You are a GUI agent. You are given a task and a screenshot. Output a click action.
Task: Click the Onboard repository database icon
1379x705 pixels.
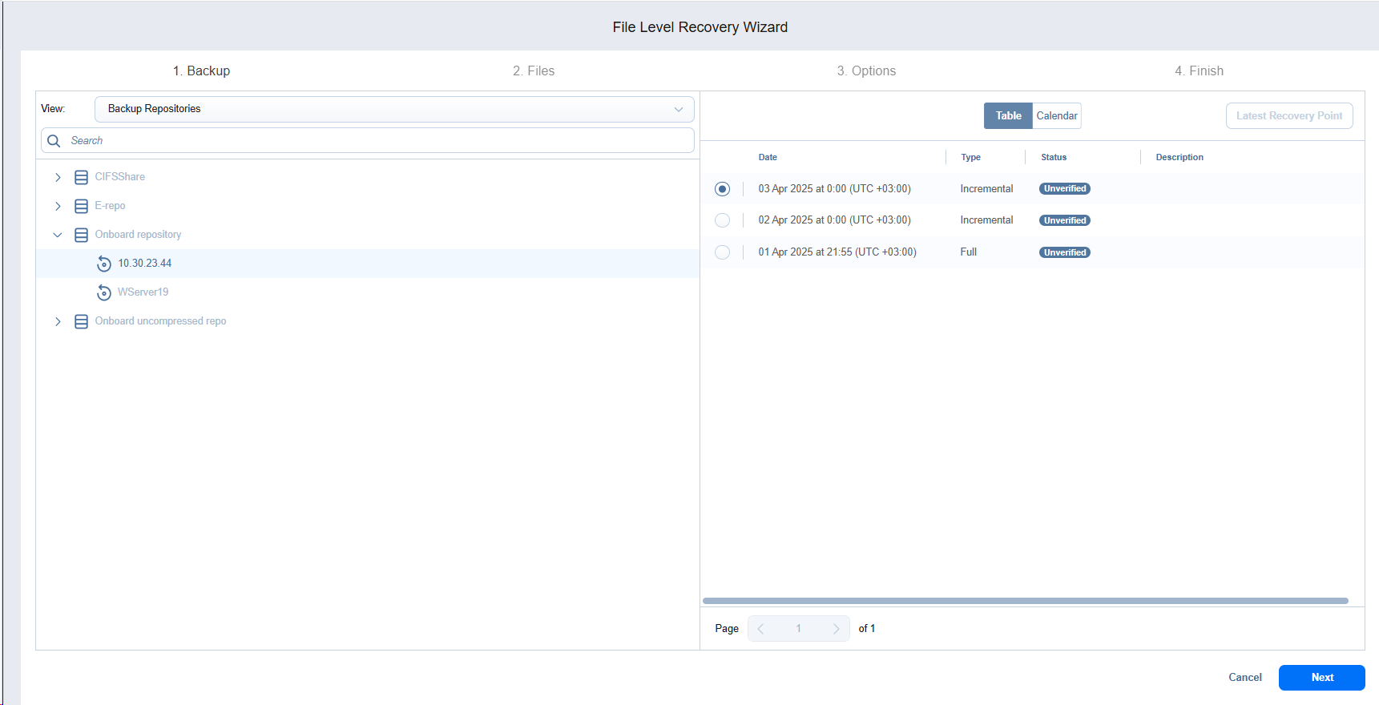pos(81,235)
